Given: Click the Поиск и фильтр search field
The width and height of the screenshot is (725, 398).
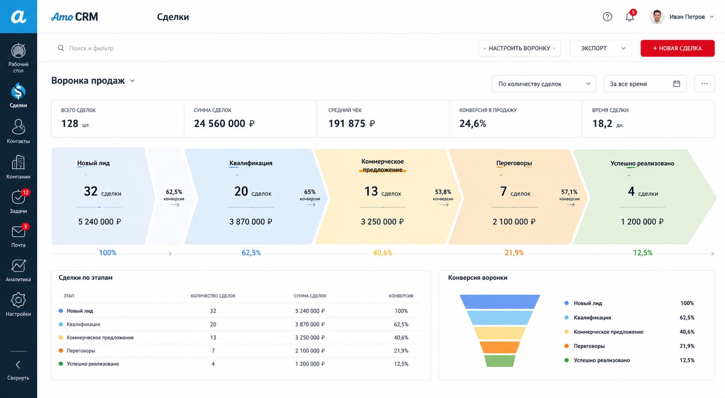Looking at the screenshot, I should pyautogui.click(x=257, y=48).
